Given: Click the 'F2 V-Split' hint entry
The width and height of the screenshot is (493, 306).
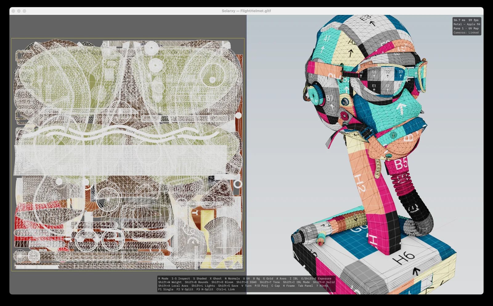Looking at the screenshot, I should tap(185, 290).
